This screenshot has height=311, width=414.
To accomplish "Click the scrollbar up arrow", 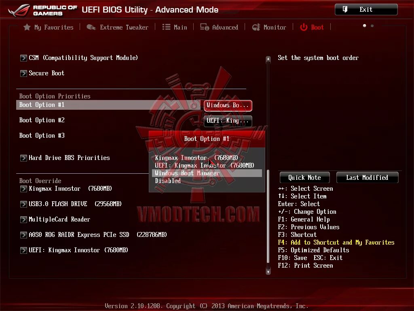I will point(268,59).
